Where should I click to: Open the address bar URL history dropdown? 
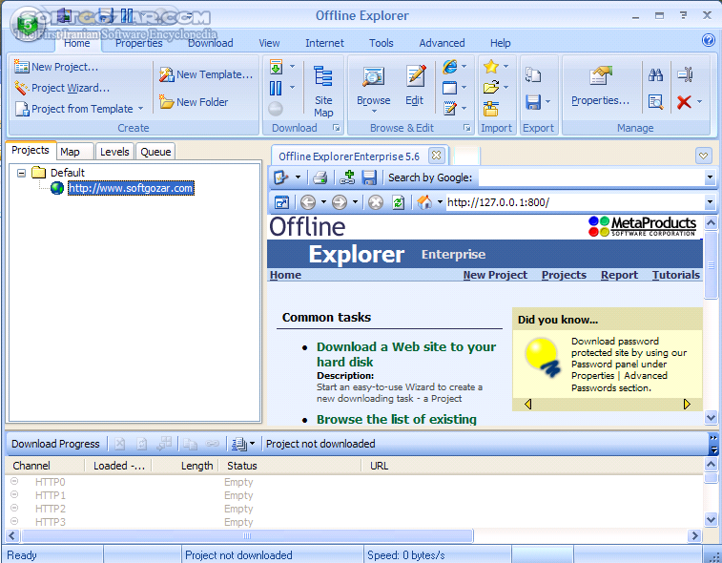(710, 202)
